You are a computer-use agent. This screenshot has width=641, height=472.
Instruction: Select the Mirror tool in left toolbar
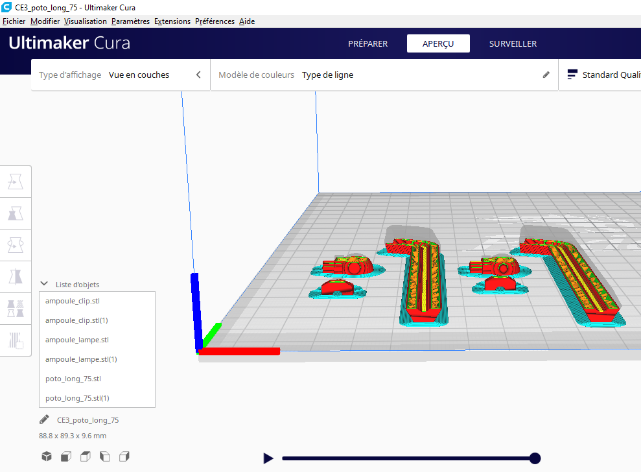click(16, 277)
